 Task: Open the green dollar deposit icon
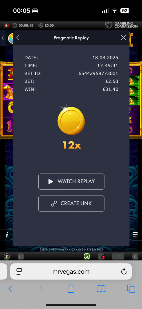(87, 256)
